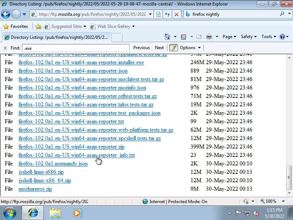Click the Home icon in command bar
293x220 pixels.
point(167,37)
